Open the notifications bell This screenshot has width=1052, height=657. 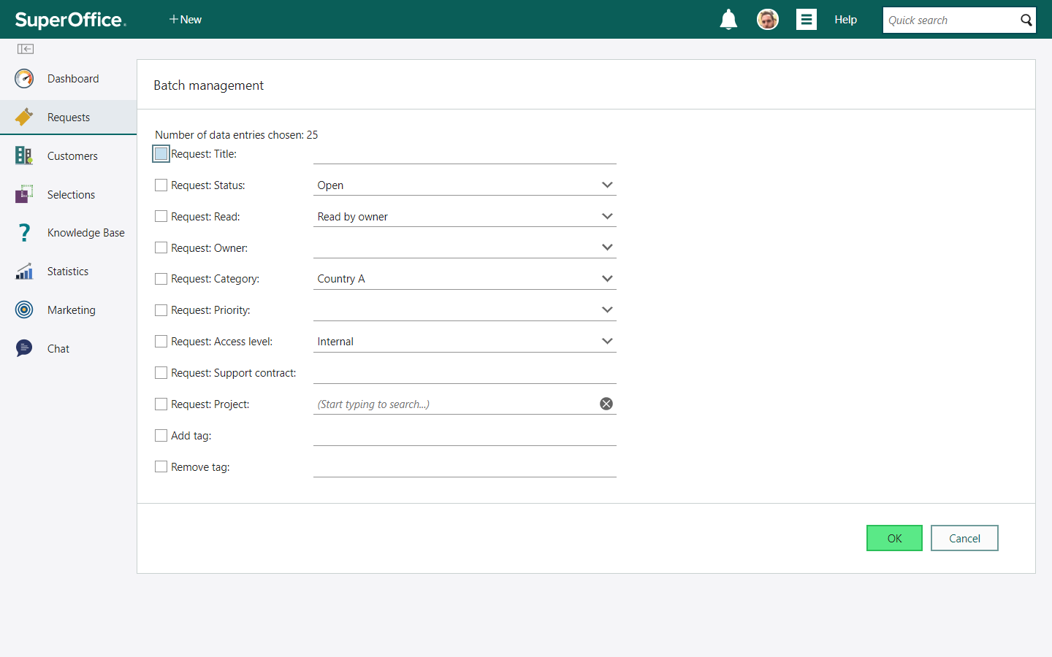coord(728,20)
